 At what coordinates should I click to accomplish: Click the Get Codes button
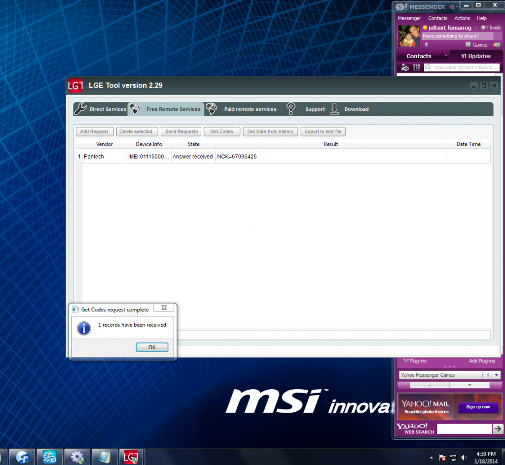coord(222,132)
